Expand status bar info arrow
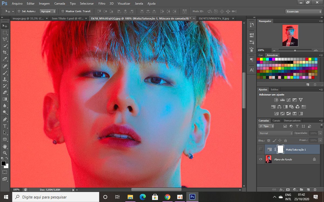 tap(73, 190)
